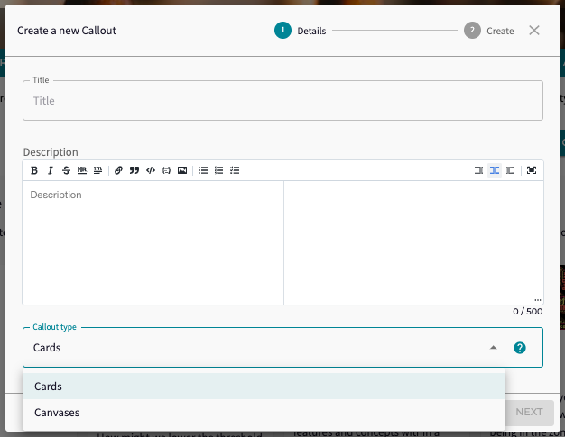
Task: Insert an inline code snippet
Action: [151, 170]
